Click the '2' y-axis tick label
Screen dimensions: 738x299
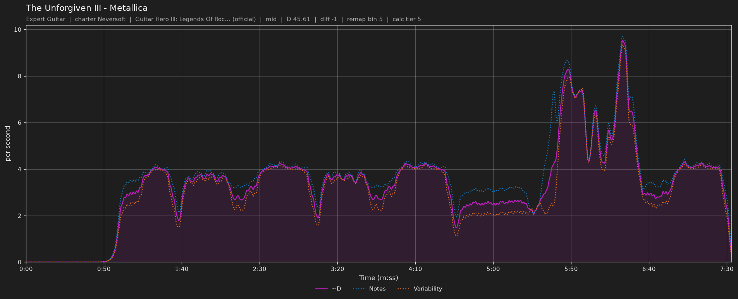pyautogui.click(x=20, y=216)
